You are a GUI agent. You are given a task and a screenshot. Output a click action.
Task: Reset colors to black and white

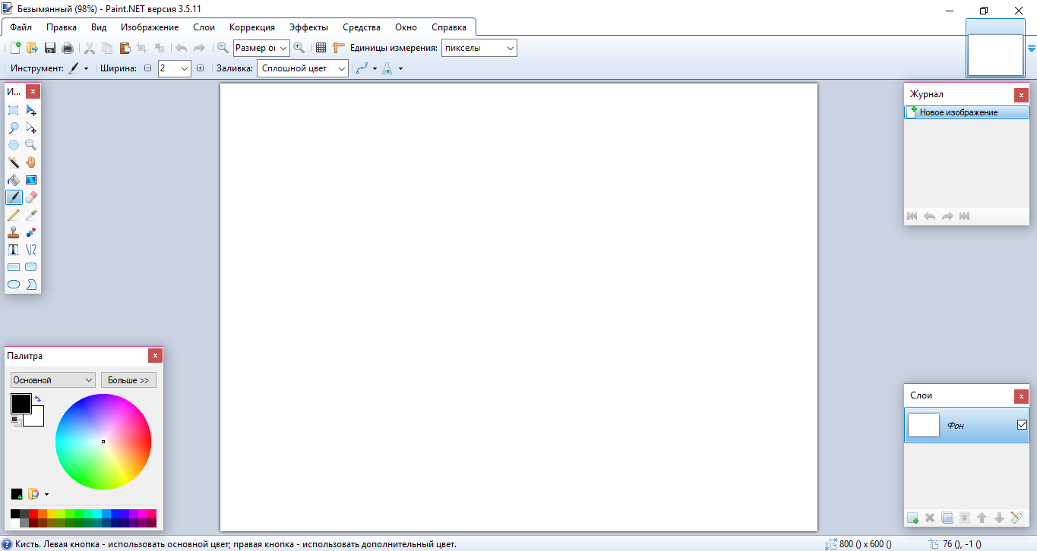tap(16, 420)
